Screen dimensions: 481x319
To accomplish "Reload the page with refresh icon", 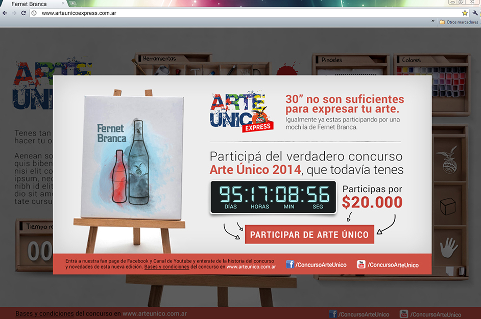I will [23, 13].
